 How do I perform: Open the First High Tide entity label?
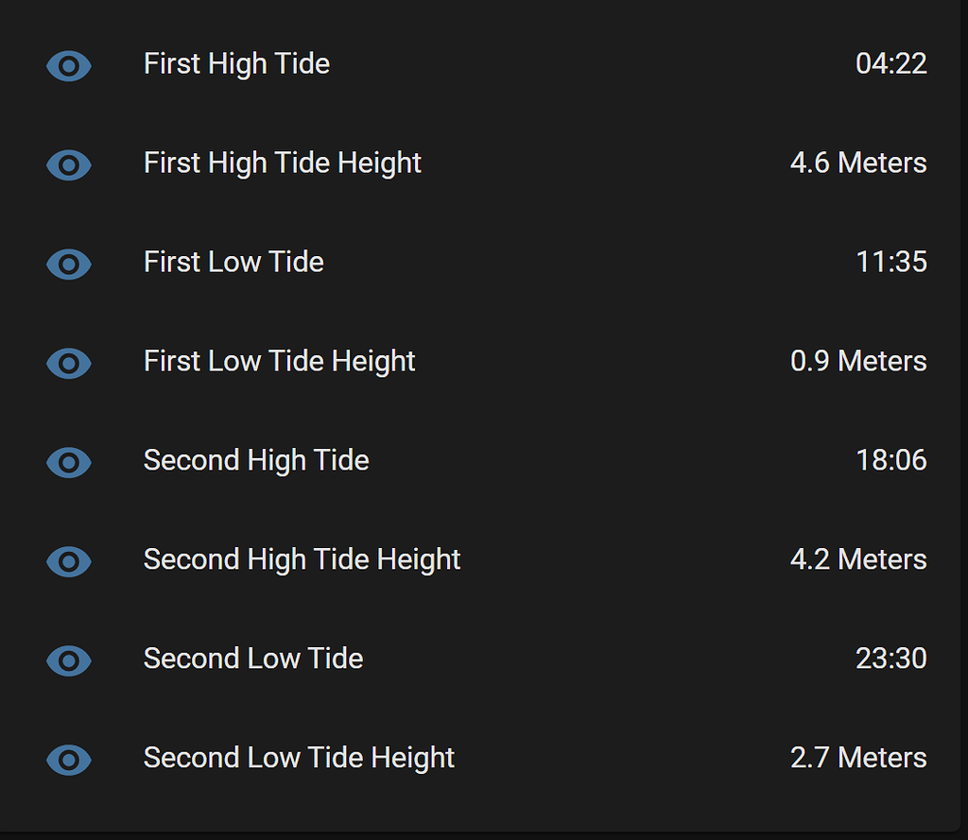pos(236,64)
